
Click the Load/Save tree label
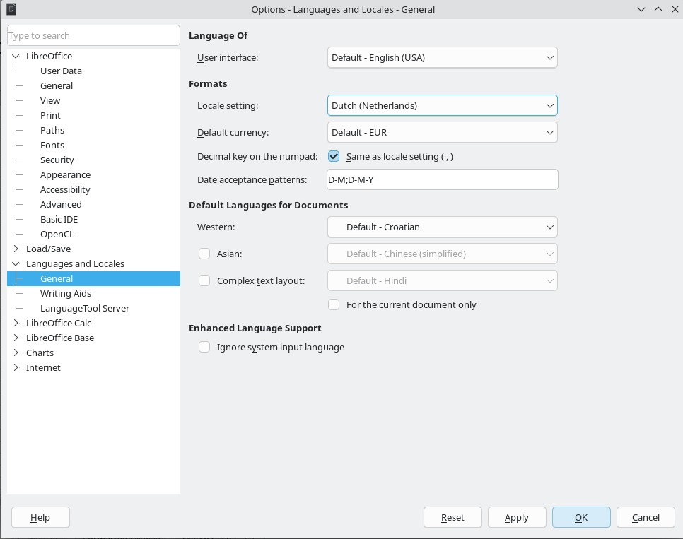tap(48, 249)
